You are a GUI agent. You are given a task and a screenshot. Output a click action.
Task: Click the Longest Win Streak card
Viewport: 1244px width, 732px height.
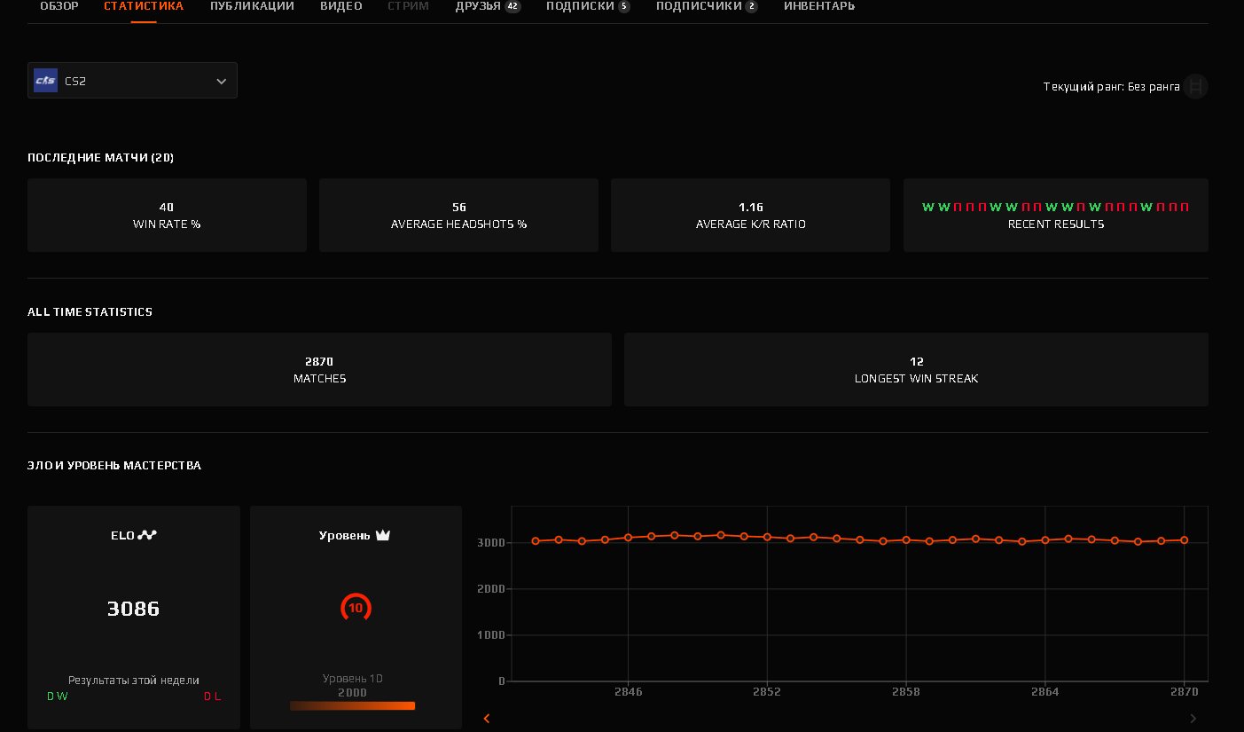[916, 369]
